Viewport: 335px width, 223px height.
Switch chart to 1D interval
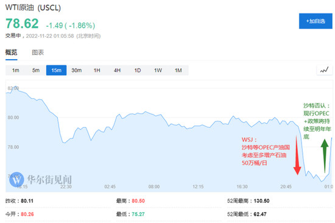click(138, 70)
